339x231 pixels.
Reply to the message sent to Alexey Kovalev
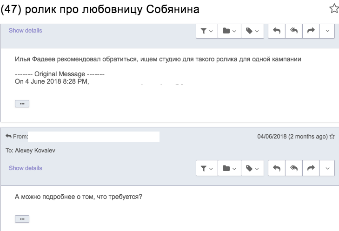pos(277,168)
